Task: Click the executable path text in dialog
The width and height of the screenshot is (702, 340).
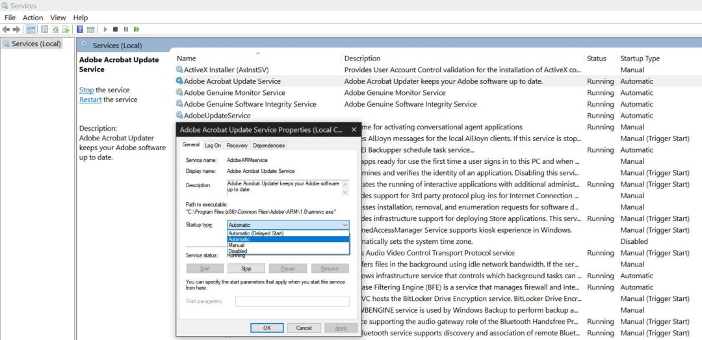Action: pyautogui.click(x=261, y=211)
